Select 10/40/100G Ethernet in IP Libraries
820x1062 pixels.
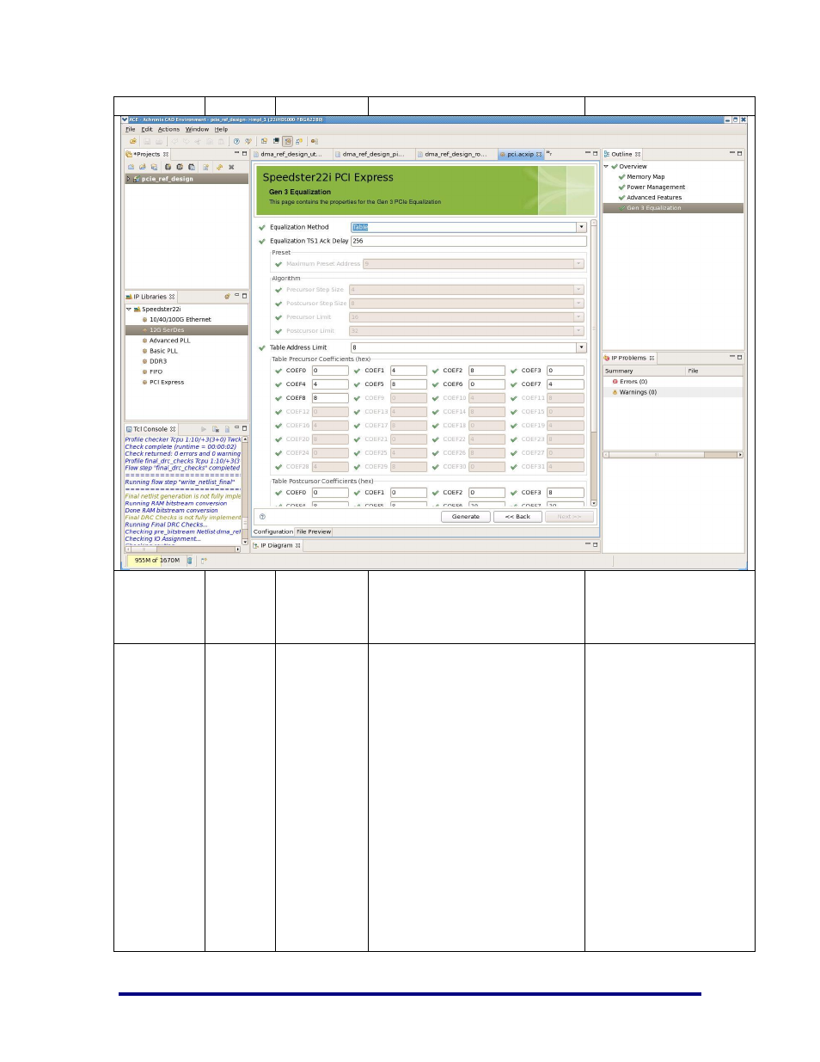(180, 319)
